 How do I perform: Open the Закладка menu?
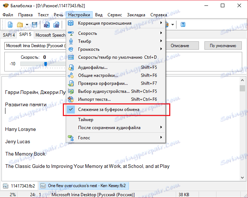tap(136, 15)
